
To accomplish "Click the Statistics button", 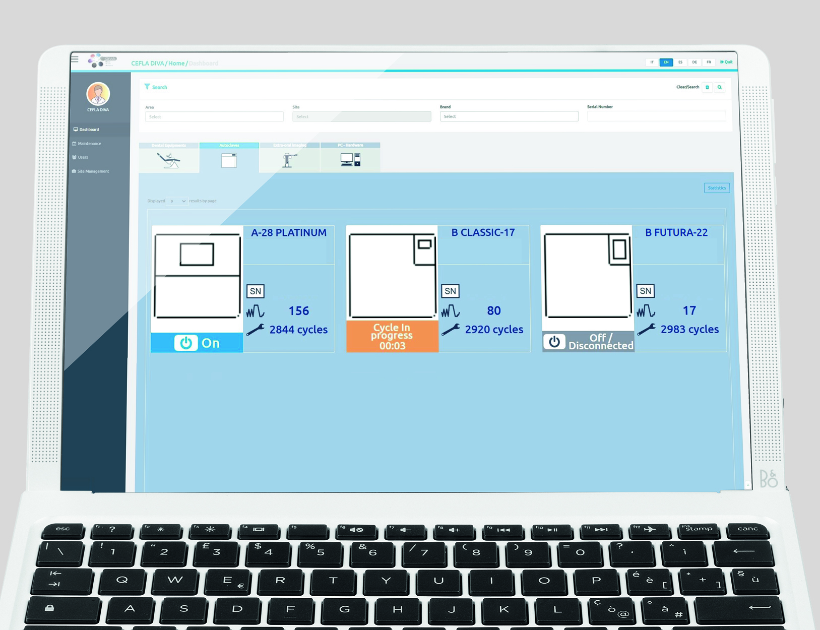I will point(716,188).
